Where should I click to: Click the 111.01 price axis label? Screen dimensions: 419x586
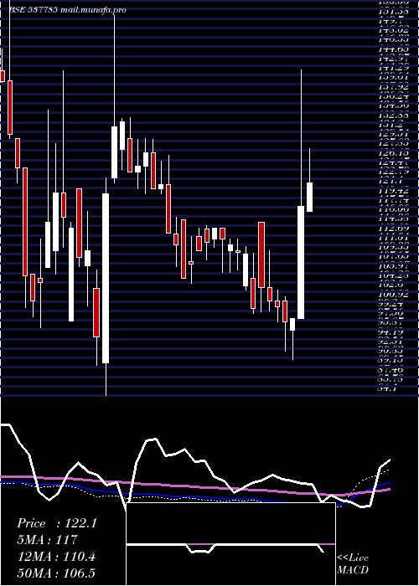[x=392, y=238]
